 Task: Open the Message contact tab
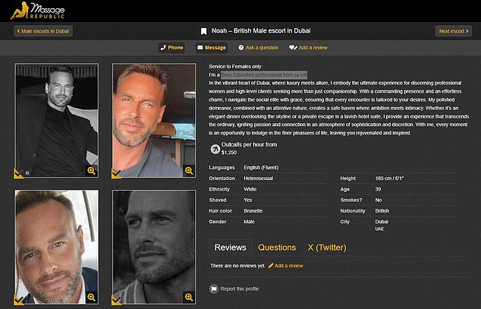point(212,48)
